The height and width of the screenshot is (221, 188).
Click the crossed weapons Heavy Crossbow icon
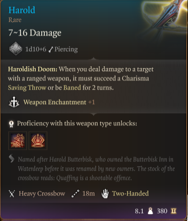pos(12,194)
